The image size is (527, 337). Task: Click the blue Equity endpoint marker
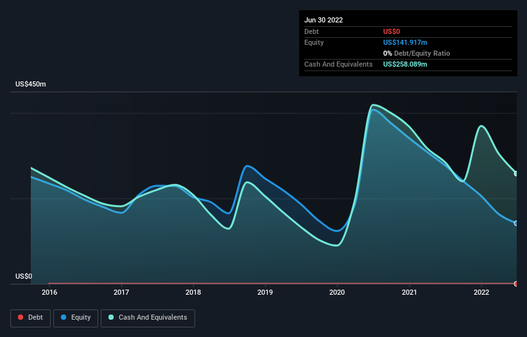coord(516,223)
